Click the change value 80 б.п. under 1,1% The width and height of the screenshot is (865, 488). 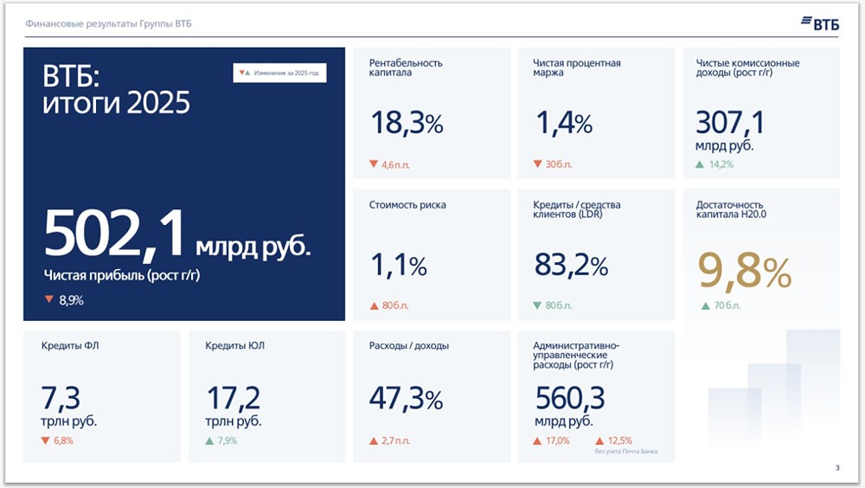(x=395, y=305)
